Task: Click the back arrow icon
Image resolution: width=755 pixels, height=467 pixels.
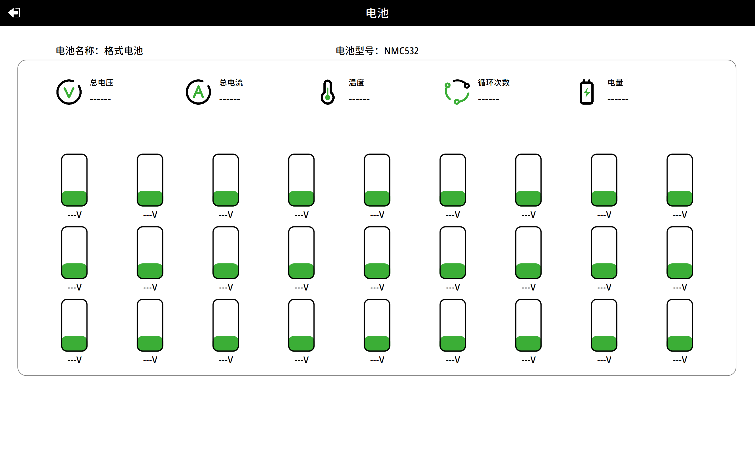Action: pyautogui.click(x=14, y=13)
